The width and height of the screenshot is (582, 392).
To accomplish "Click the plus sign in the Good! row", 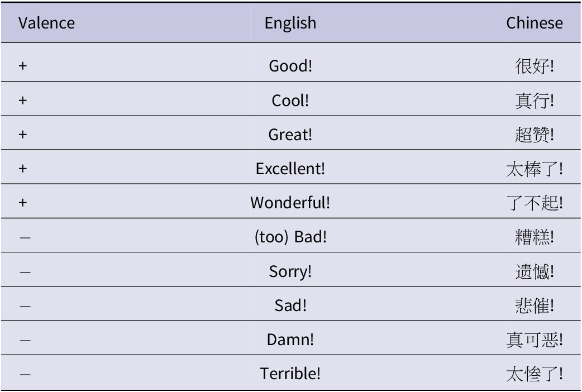I will pos(22,66).
